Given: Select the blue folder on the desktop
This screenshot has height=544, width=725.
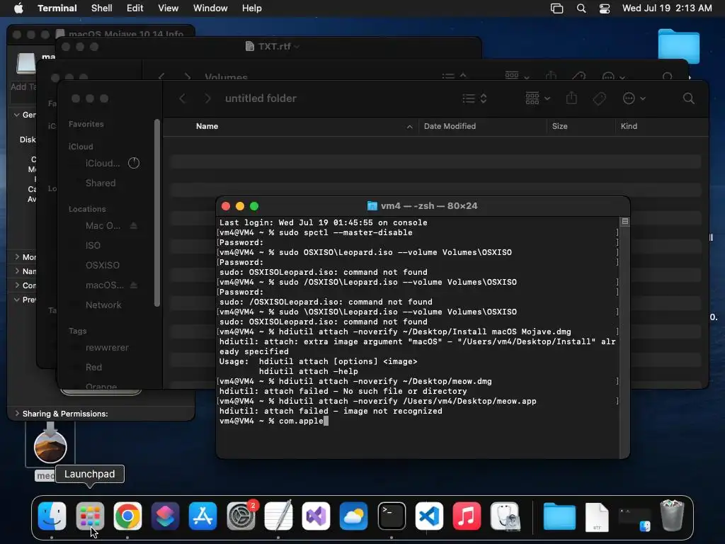Looking at the screenshot, I should click(x=678, y=46).
